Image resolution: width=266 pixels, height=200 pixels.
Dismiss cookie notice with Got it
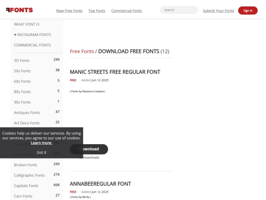[x=41, y=153]
